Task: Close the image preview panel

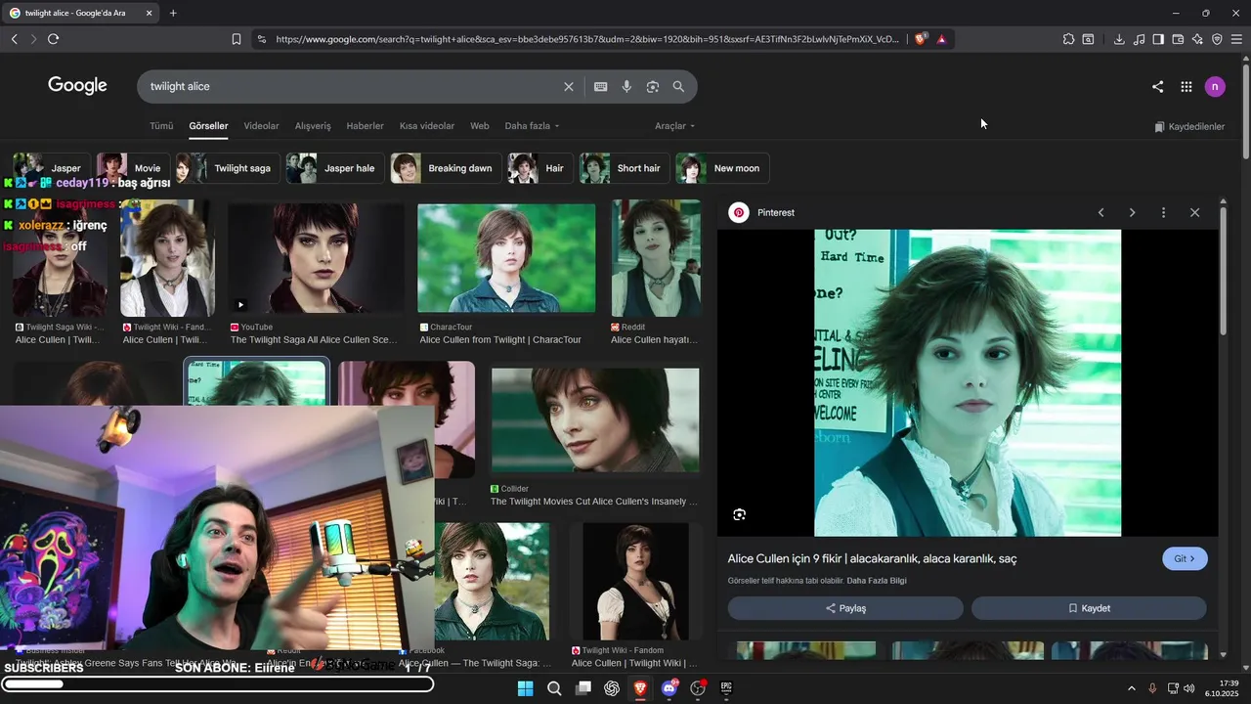Action: click(1194, 212)
